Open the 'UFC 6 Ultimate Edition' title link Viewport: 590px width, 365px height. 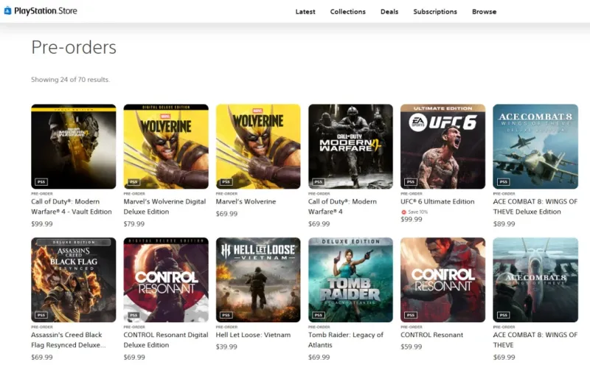(x=437, y=202)
